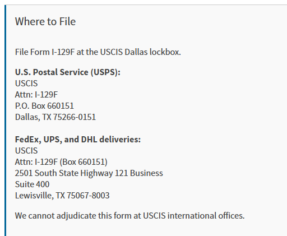The width and height of the screenshot is (287, 236).
Task: Select the bold FedEx, UPS, and DHL deliveries label
Action: (78, 140)
